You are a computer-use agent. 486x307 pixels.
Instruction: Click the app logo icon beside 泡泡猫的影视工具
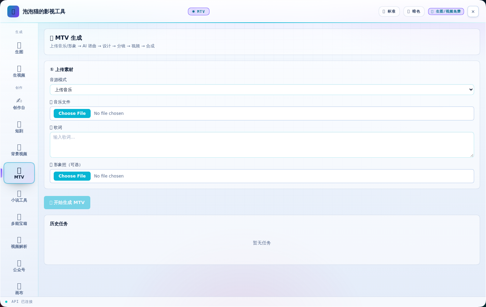[13, 11]
